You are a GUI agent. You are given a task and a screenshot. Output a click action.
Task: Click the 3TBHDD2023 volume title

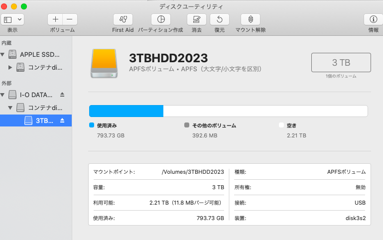click(x=168, y=58)
